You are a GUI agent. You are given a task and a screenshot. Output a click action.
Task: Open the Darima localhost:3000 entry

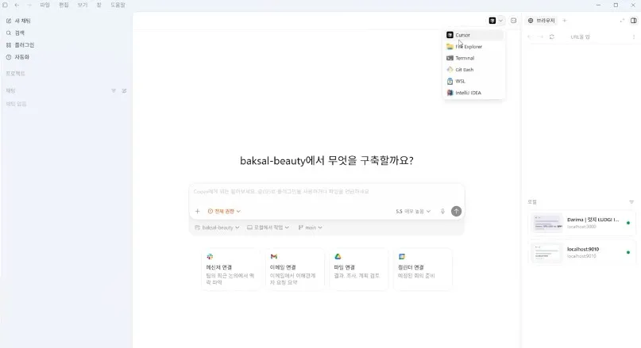click(582, 224)
